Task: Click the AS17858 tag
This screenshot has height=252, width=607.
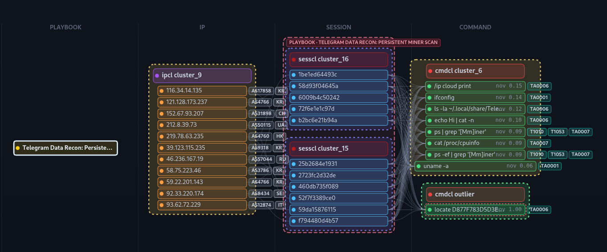Action: click(261, 91)
